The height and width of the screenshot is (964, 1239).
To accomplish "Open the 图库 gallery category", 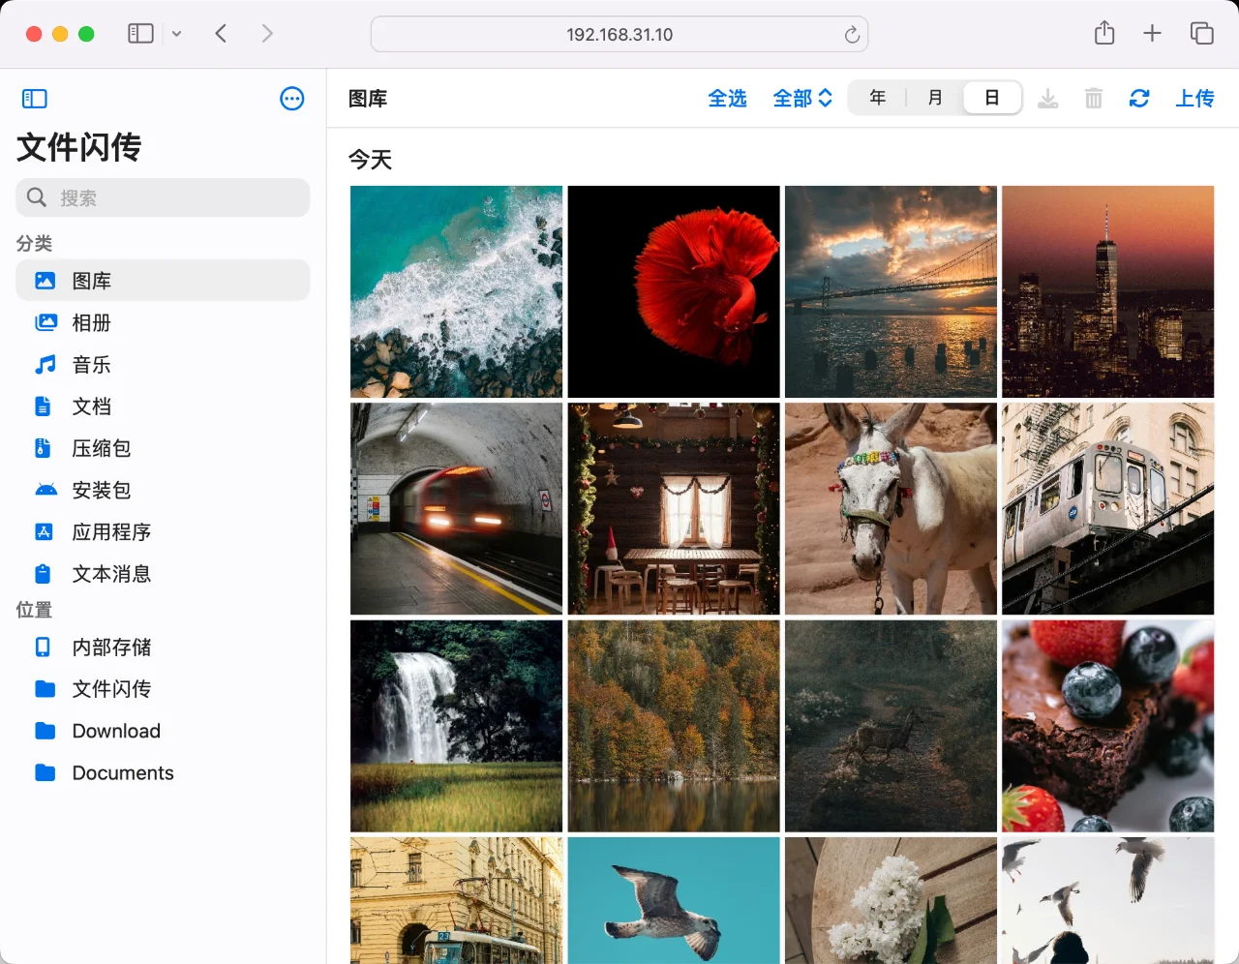I will tap(163, 281).
